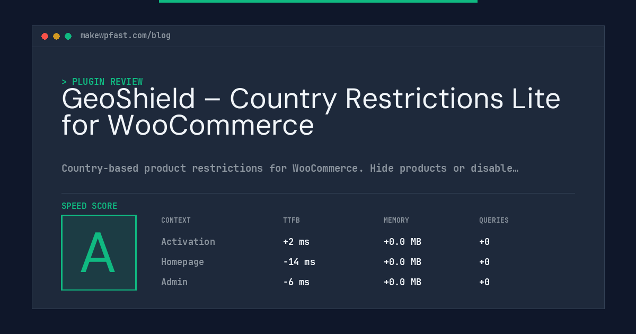The width and height of the screenshot is (636, 334).
Task: Select the Homepage row label
Action: tap(182, 262)
